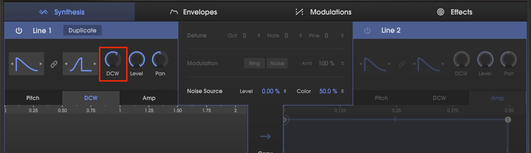Open the Envelopes tab

click(194, 12)
